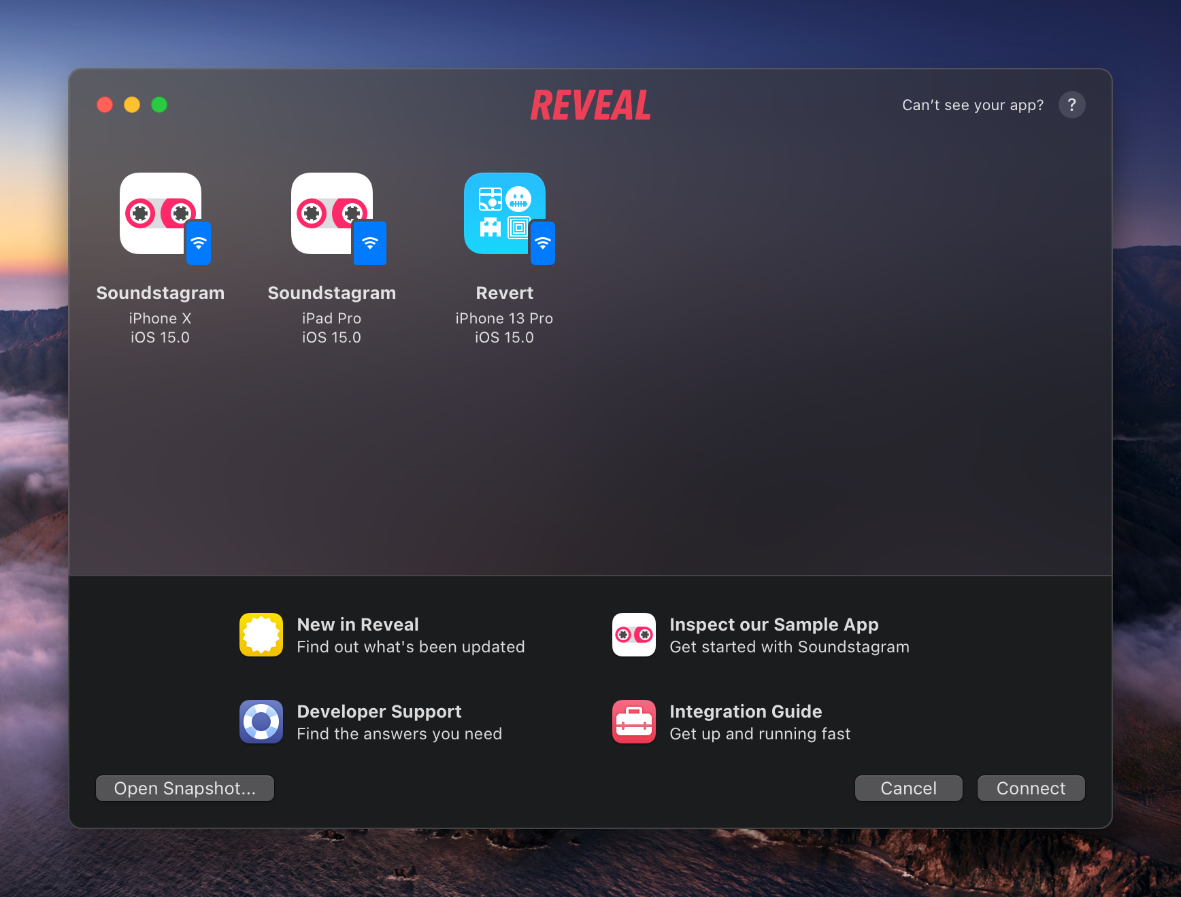Open the 'Inspect our Sample App' link title
Screen dimensions: 1181x897
point(774,625)
